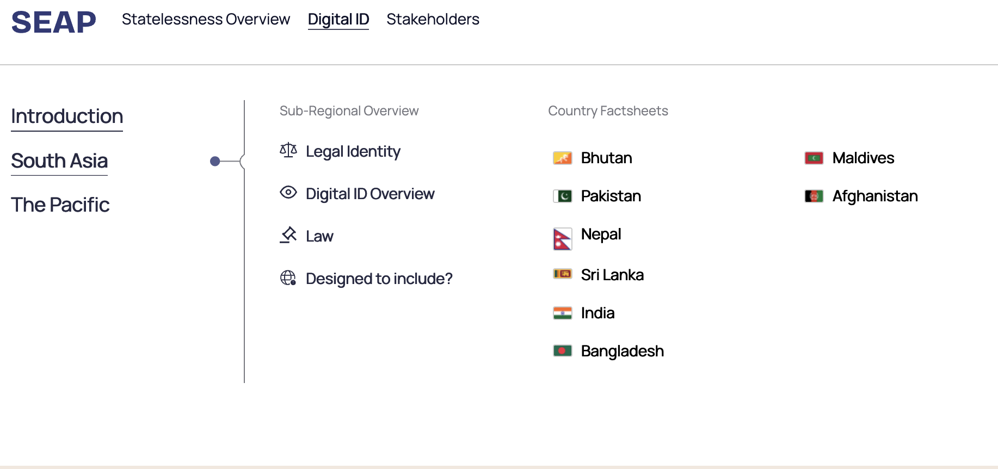Click the Bangladesh flag icon
The height and width of the screenshot is (469, 998).
562,351
